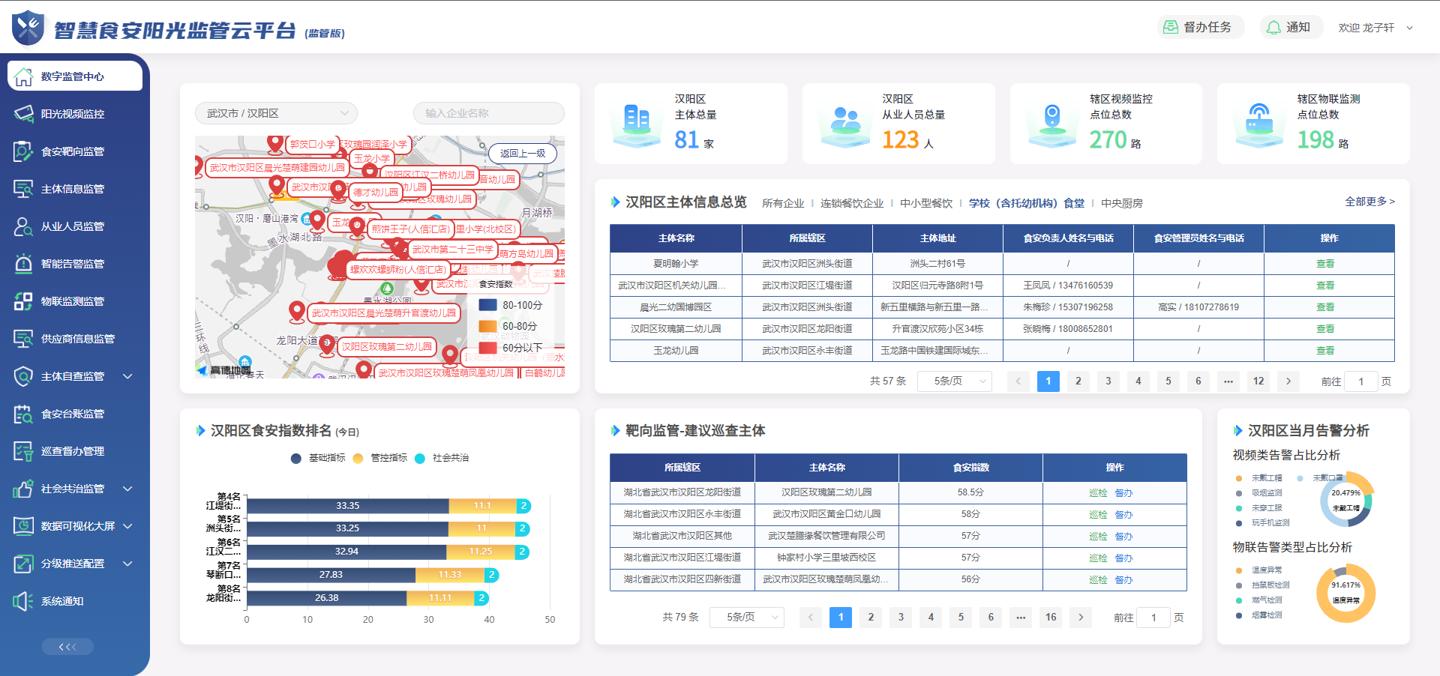Click the 返回上一级 button on the map
The height and width of the screenshot is (676, 1440).
coord(523,154)
